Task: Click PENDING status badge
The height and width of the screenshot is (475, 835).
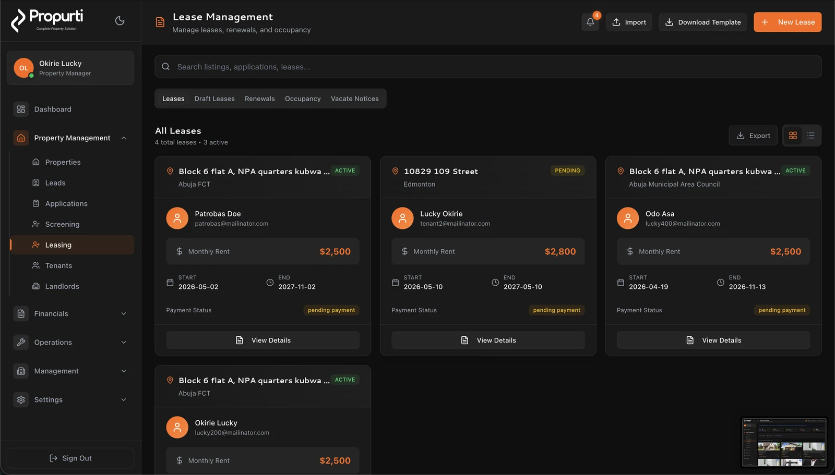Action: (x=567, y=170)
